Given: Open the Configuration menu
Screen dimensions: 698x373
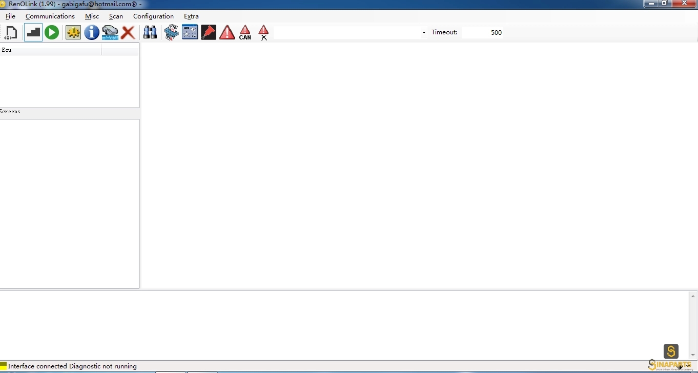Looking at the screenshot, I should (153, 16).
